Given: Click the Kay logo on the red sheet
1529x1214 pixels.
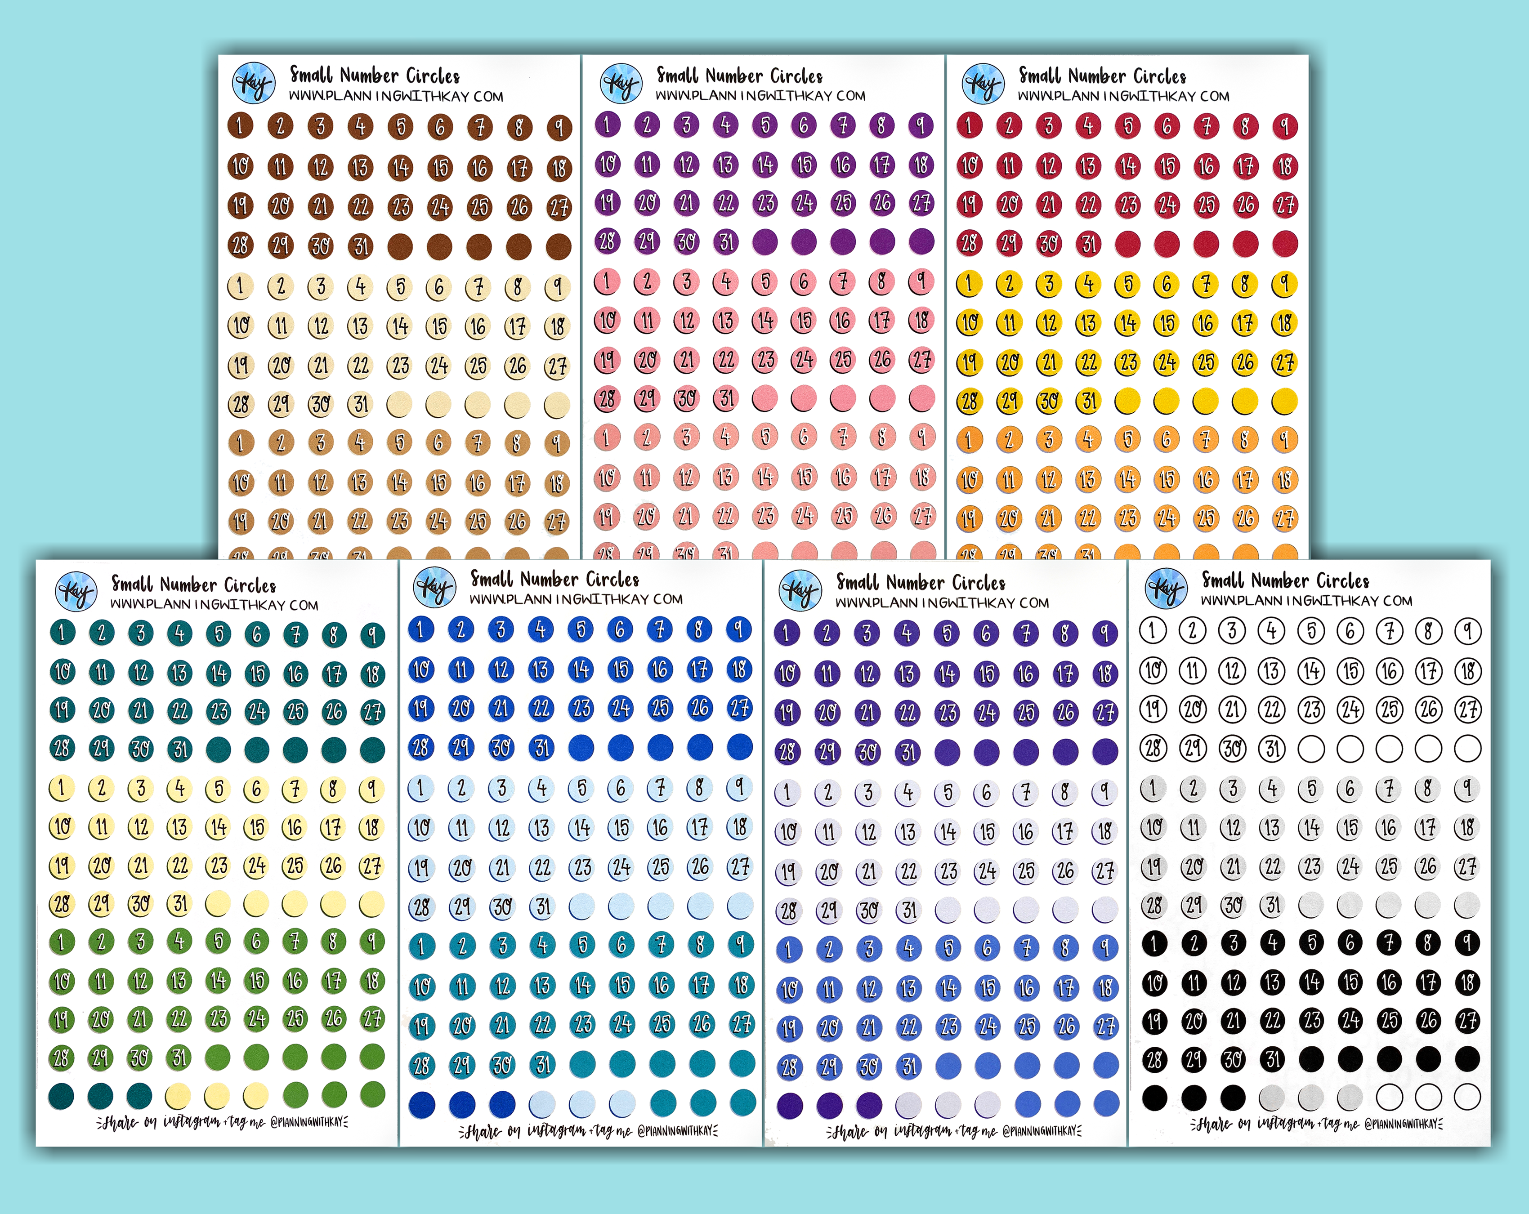Looking at the screenshot, I should [983, 84].
